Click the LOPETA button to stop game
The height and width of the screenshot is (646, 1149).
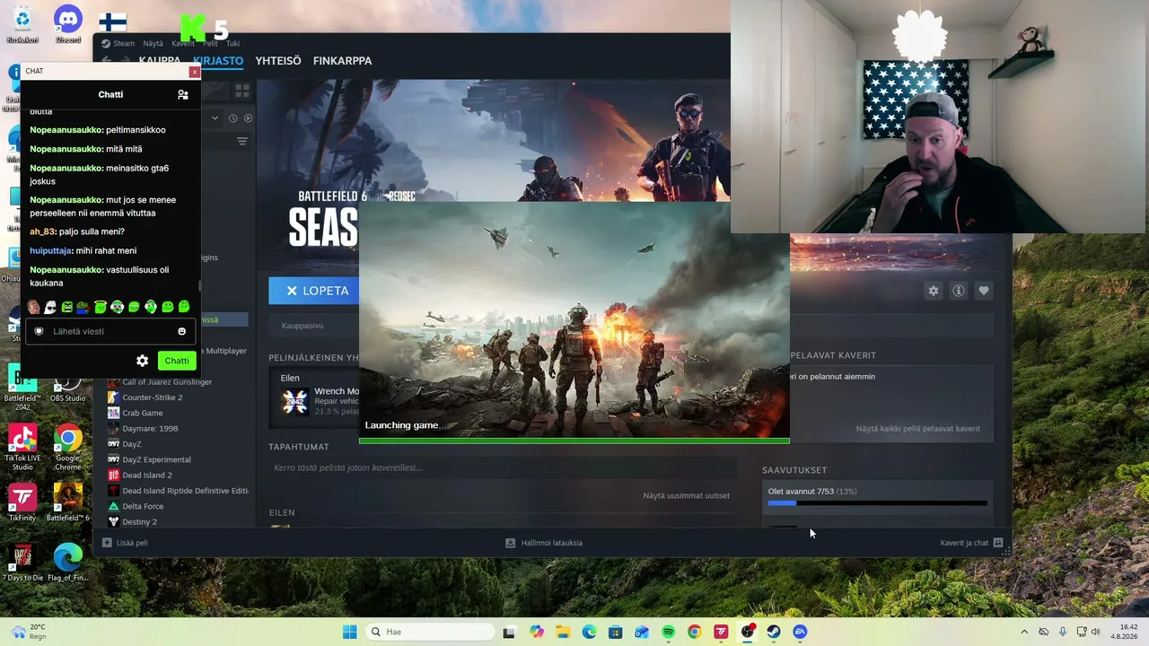point(313,291)
